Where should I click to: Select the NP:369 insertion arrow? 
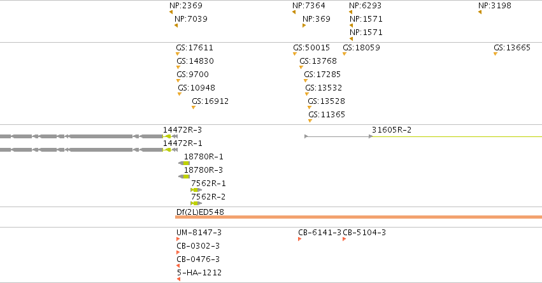304,25
